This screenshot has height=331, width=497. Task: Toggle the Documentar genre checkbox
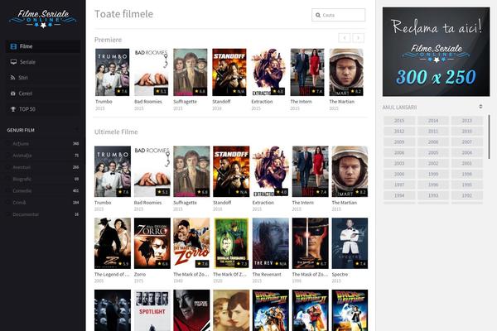(x=9, y=214)
